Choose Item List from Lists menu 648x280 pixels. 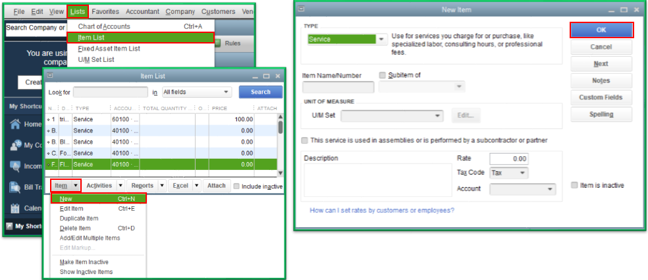[x=140, y=38]
